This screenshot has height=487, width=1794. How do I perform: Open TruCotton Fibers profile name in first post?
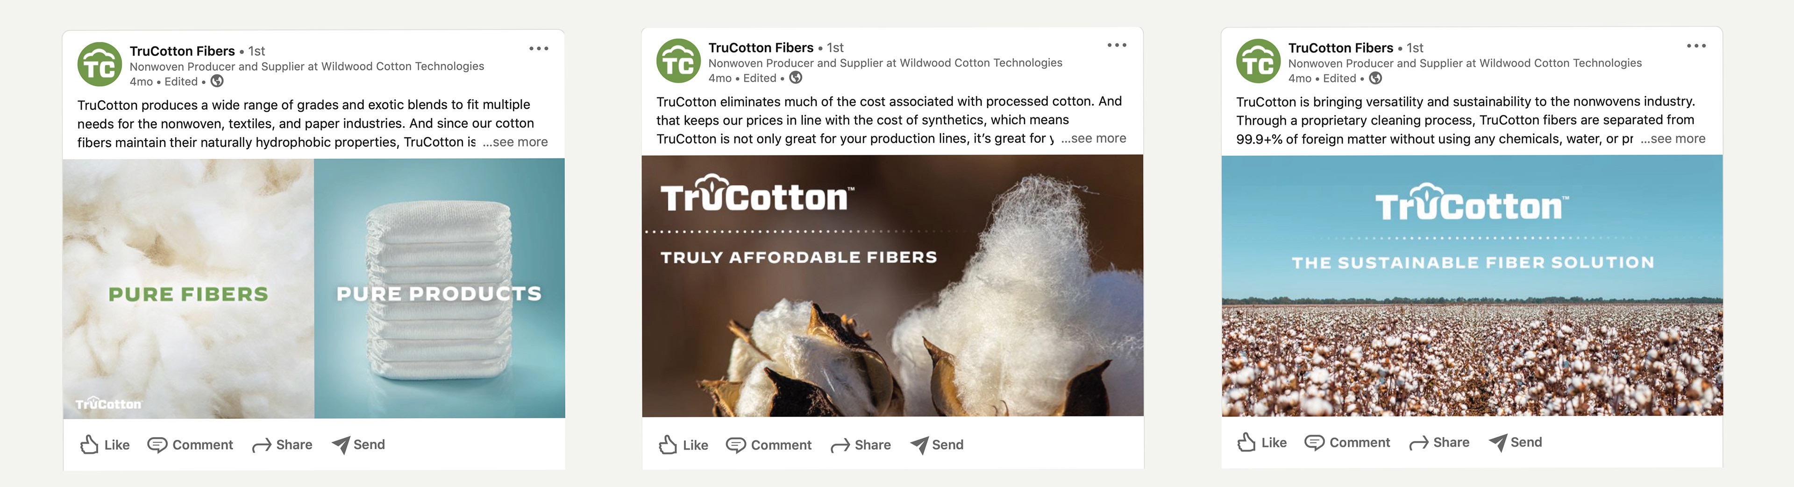pos(182,51)
